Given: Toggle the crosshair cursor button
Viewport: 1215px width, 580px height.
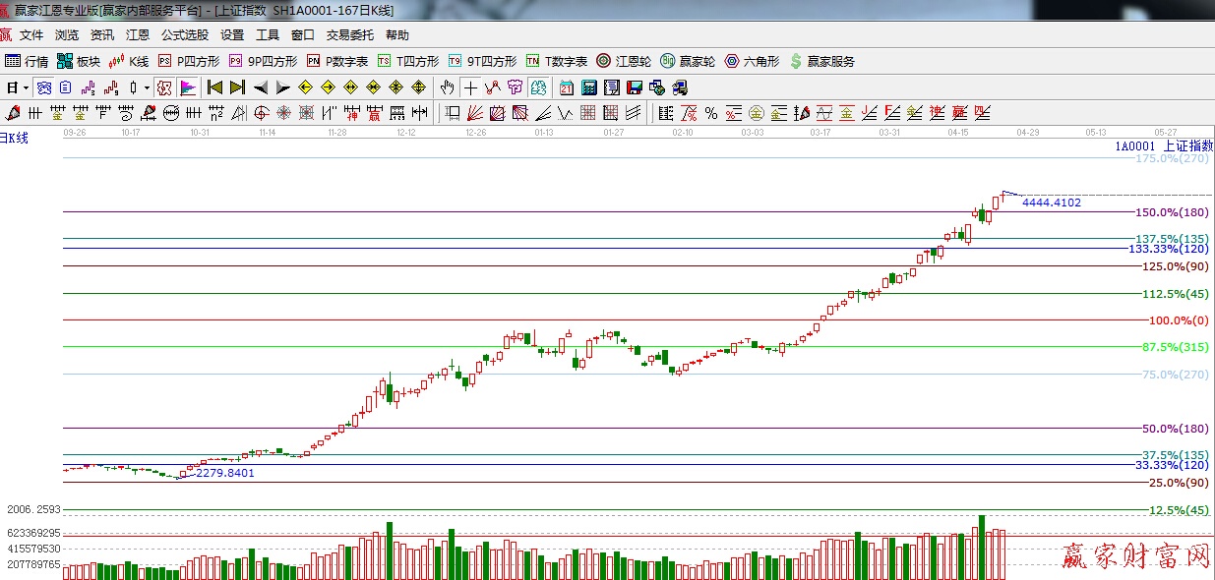Looking at the screenshot, I should [471, 87].
